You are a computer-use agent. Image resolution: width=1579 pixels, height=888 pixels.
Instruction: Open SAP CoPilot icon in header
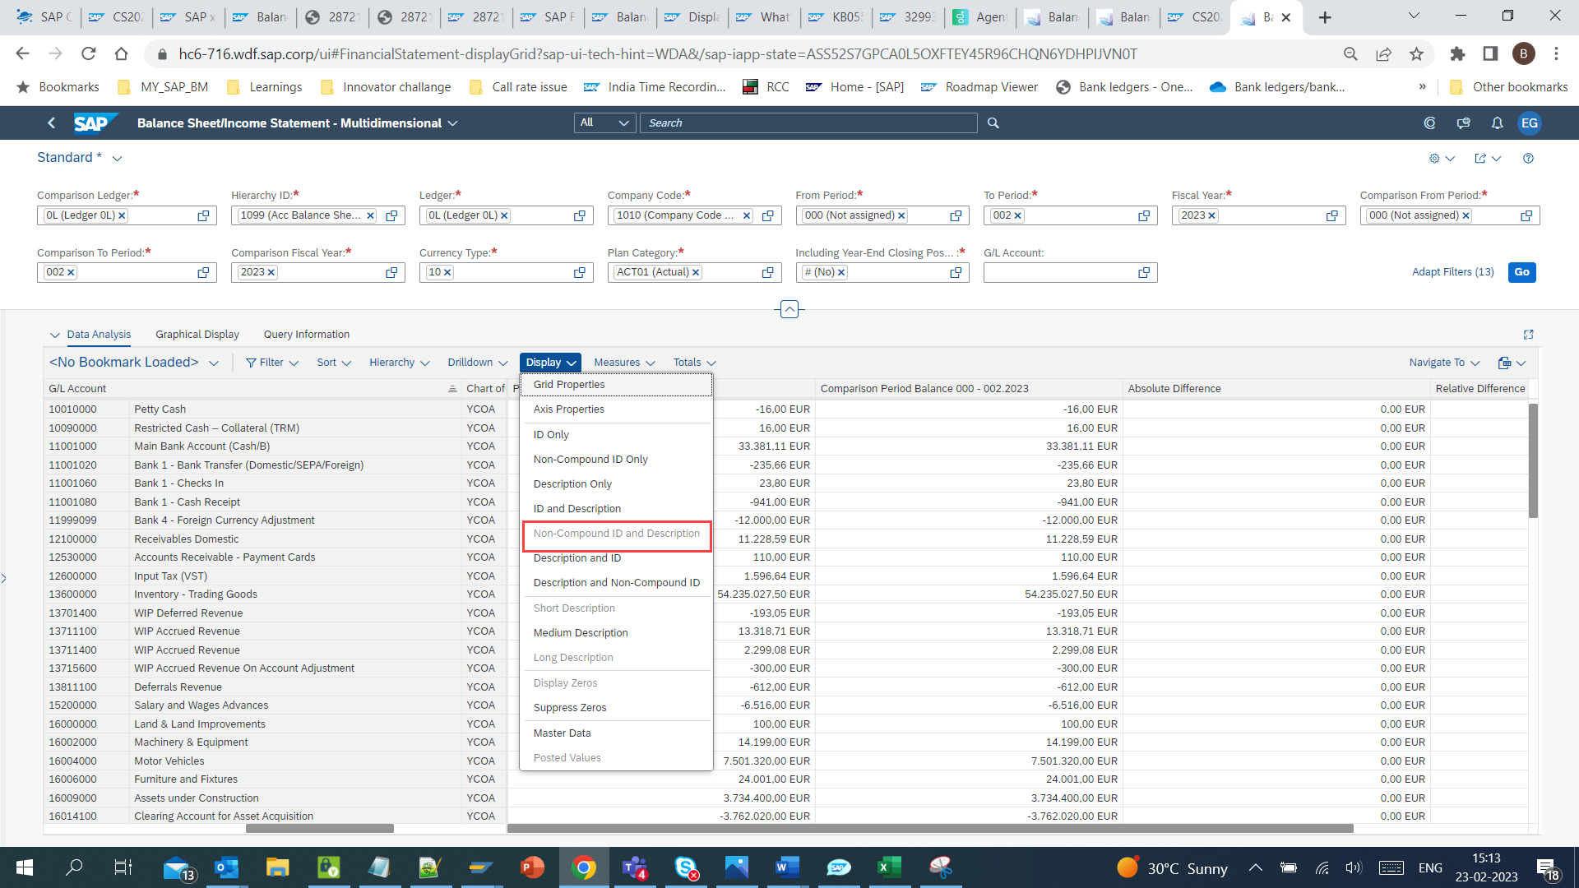(x=1429, y=123)
